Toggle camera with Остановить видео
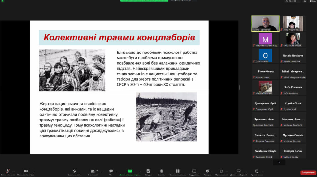317x177 pixels. 25,171
